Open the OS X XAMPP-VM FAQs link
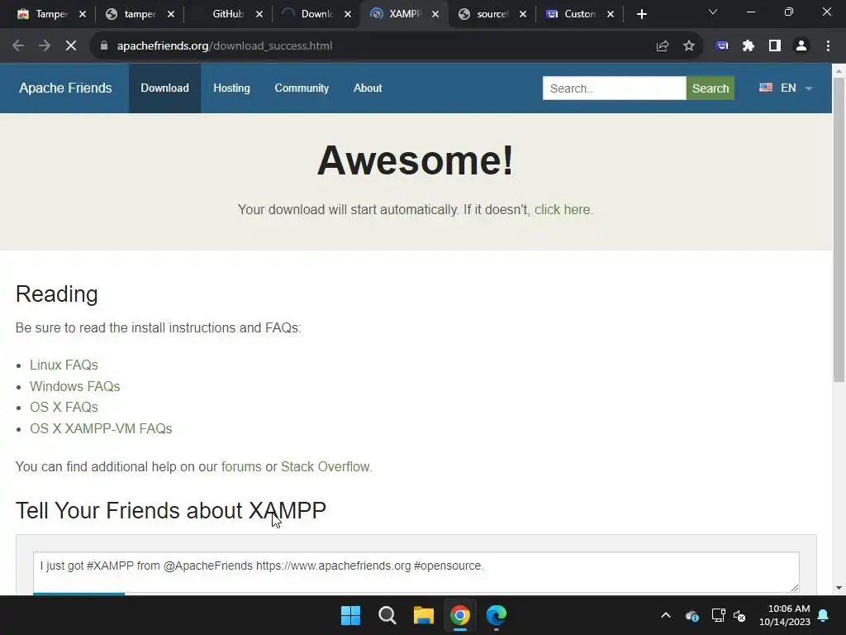The width and height of the screenshot is (846, 635). click(101, 429)
